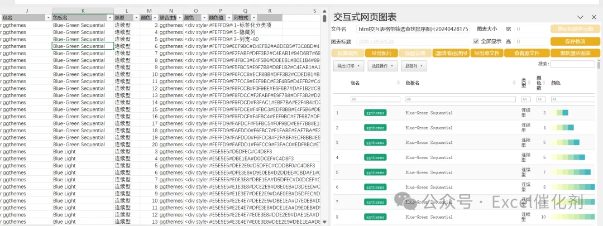This screenshot has width=603, height=226.
Task: Click the 颜色数 column filter box
Action: (x=541, y=99)
